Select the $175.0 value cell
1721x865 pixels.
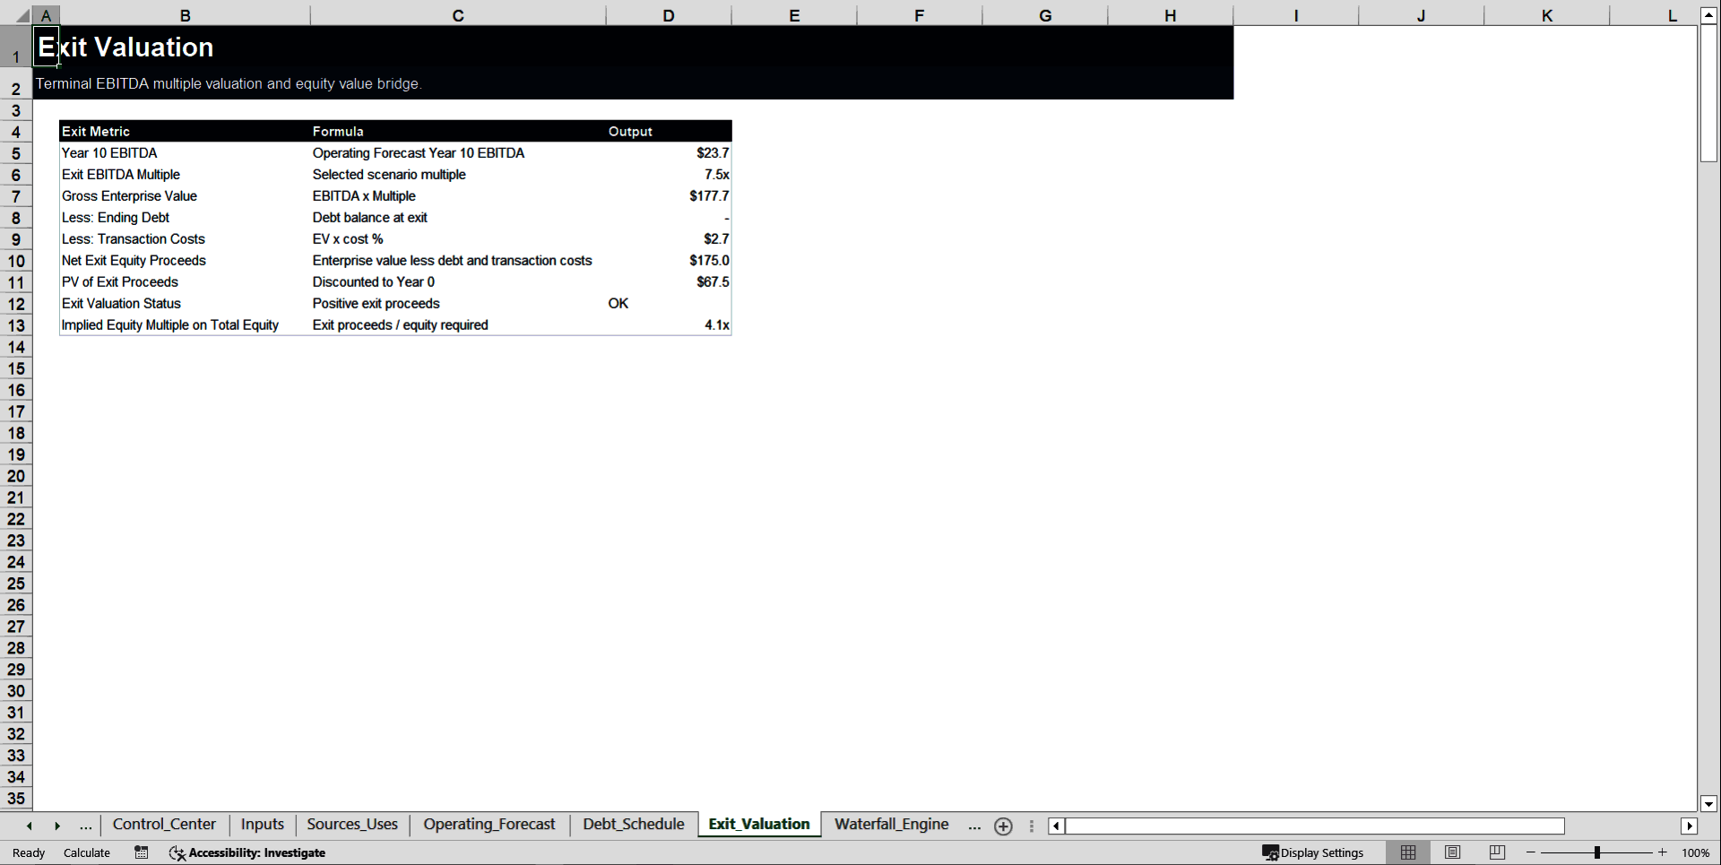pyautogui.click(x=669, y=261)
